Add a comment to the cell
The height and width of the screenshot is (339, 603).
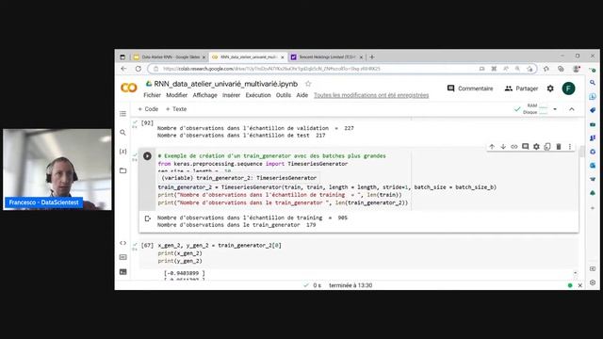tap(526, 147)
